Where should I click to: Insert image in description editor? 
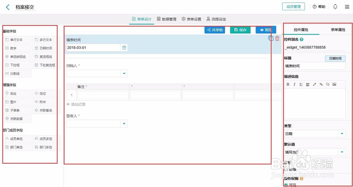pos(334,84)
